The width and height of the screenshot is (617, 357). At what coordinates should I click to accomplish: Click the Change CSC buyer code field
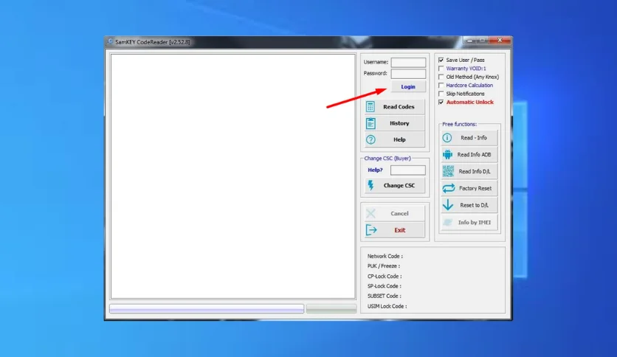point(407,170)
